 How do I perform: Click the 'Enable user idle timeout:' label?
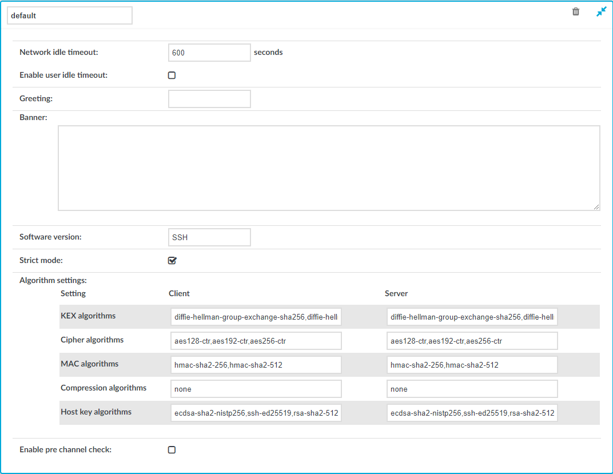63,75
